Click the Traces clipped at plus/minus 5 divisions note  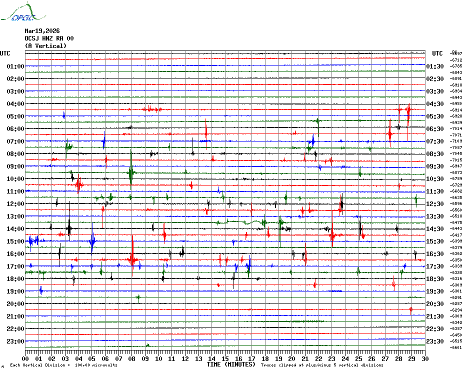322,365
